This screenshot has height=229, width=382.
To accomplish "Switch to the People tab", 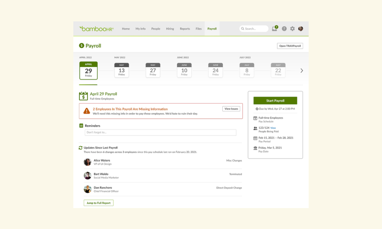I will [x=156, y=29].
